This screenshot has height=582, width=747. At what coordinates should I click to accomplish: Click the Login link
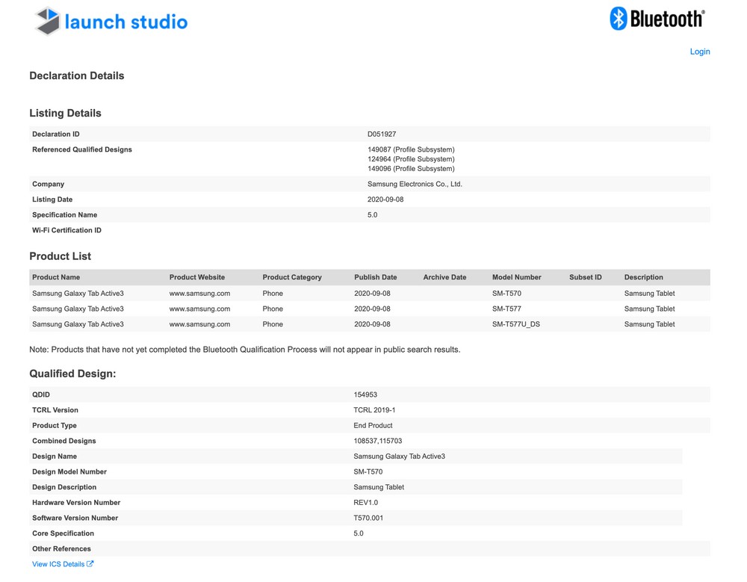click(x=700, y=52)
